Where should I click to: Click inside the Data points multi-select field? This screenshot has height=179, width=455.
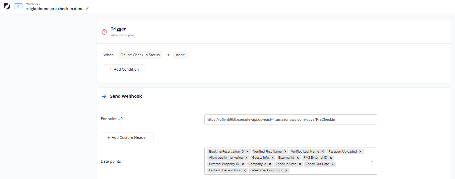tap(290, 161)
